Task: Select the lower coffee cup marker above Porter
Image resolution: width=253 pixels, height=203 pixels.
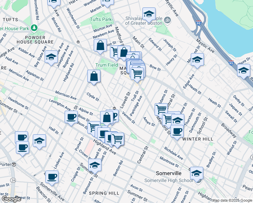Action: coord(22,149)
